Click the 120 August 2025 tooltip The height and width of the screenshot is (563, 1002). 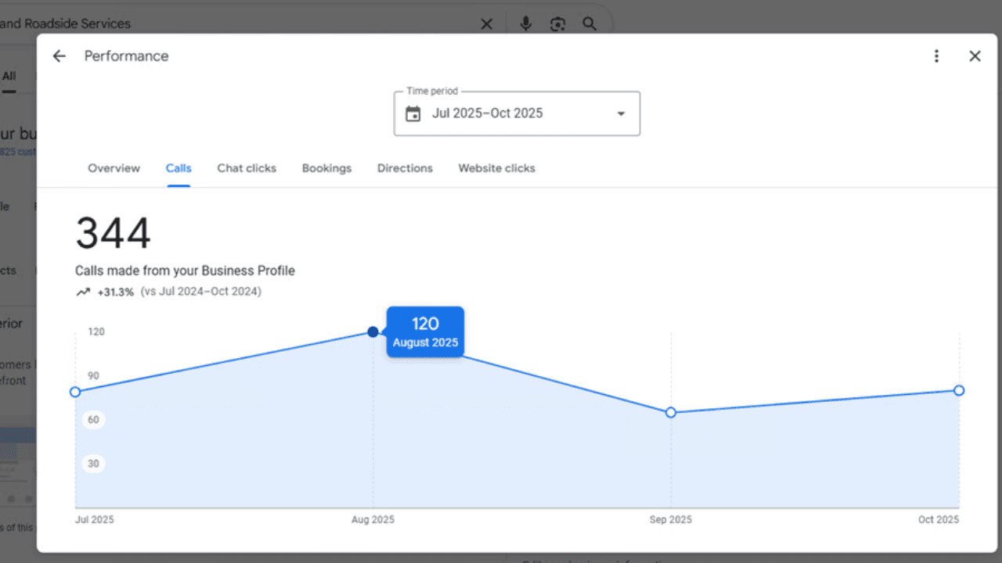click(425, 332)
